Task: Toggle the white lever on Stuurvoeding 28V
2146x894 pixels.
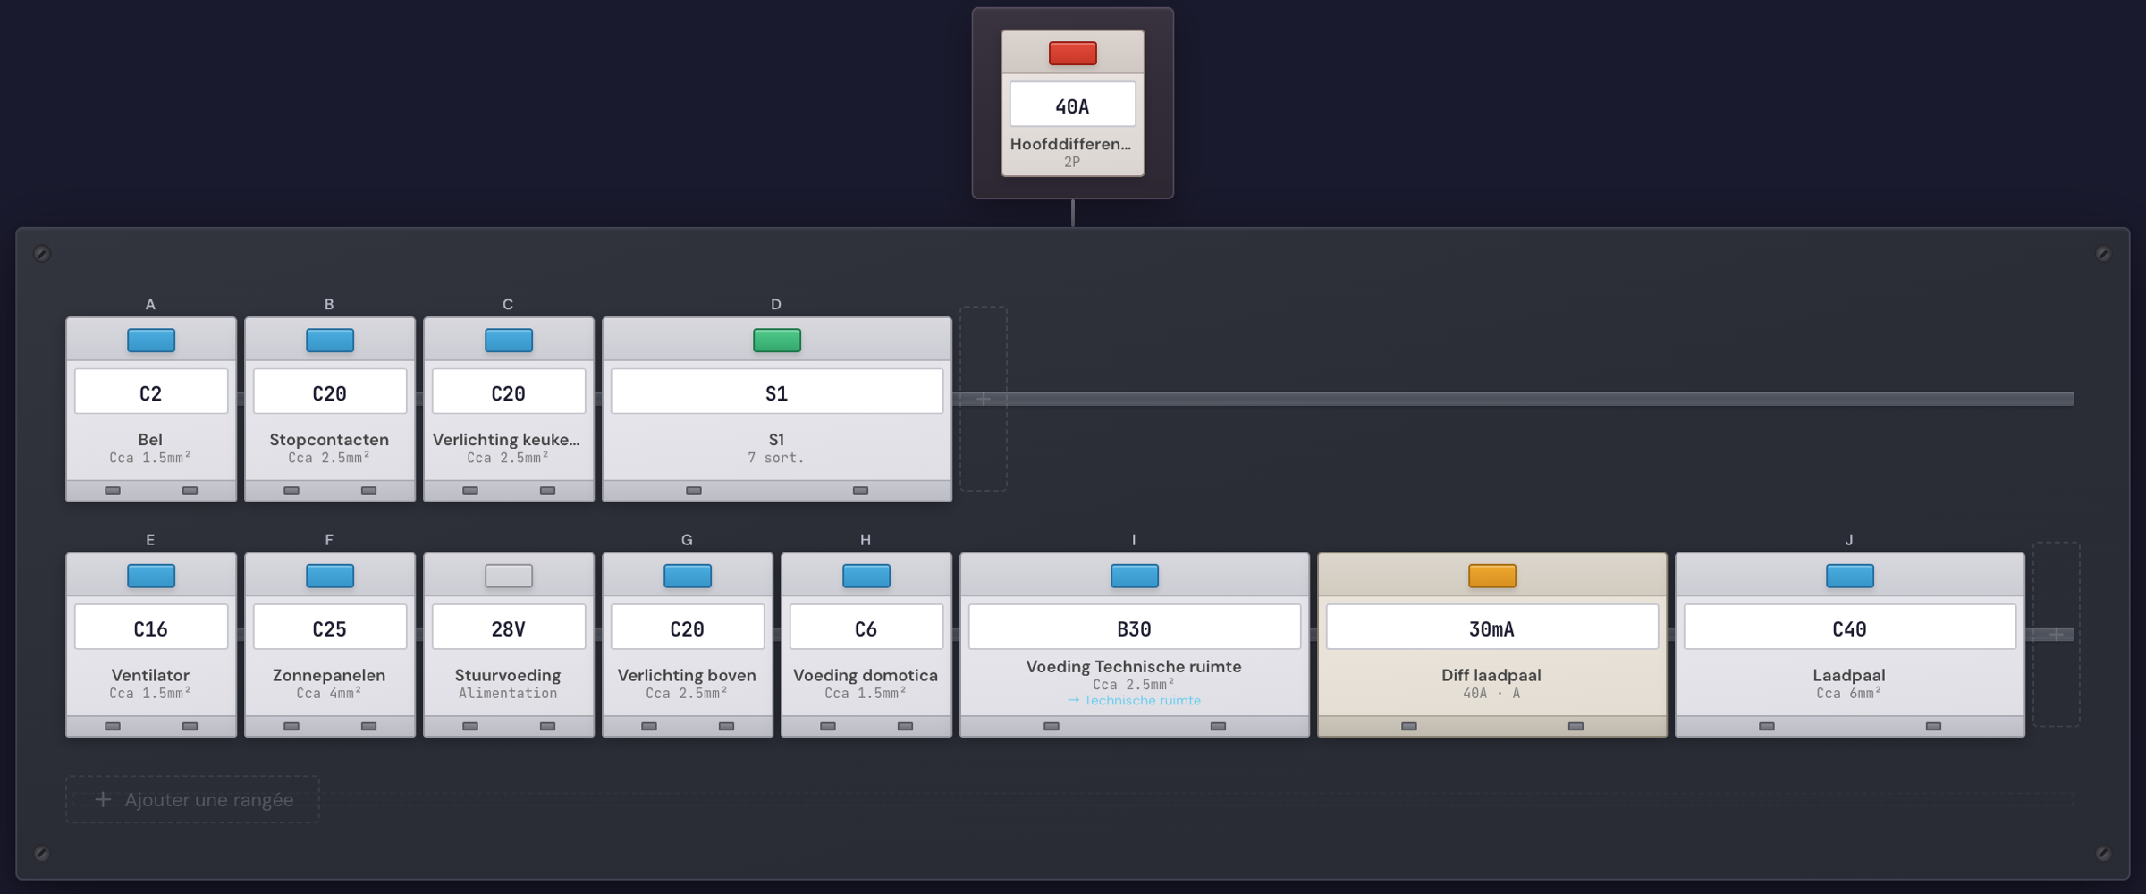Action: click(x=509, y=576)
